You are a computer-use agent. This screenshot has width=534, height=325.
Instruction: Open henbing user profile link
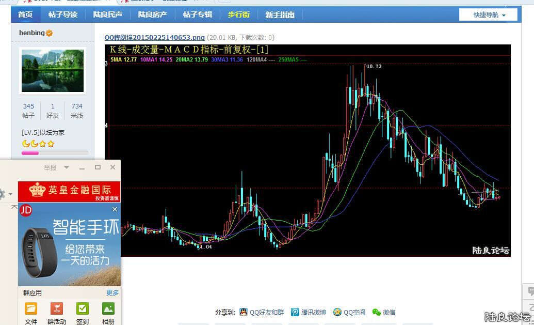32,33
